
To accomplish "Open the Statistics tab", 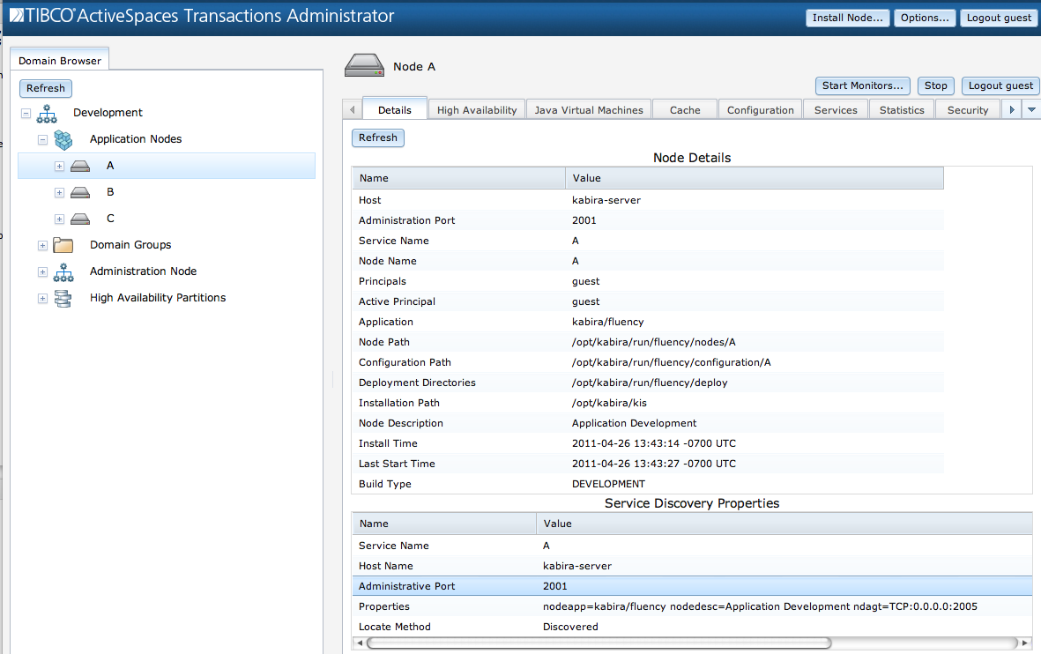I will tap(902, 110).
